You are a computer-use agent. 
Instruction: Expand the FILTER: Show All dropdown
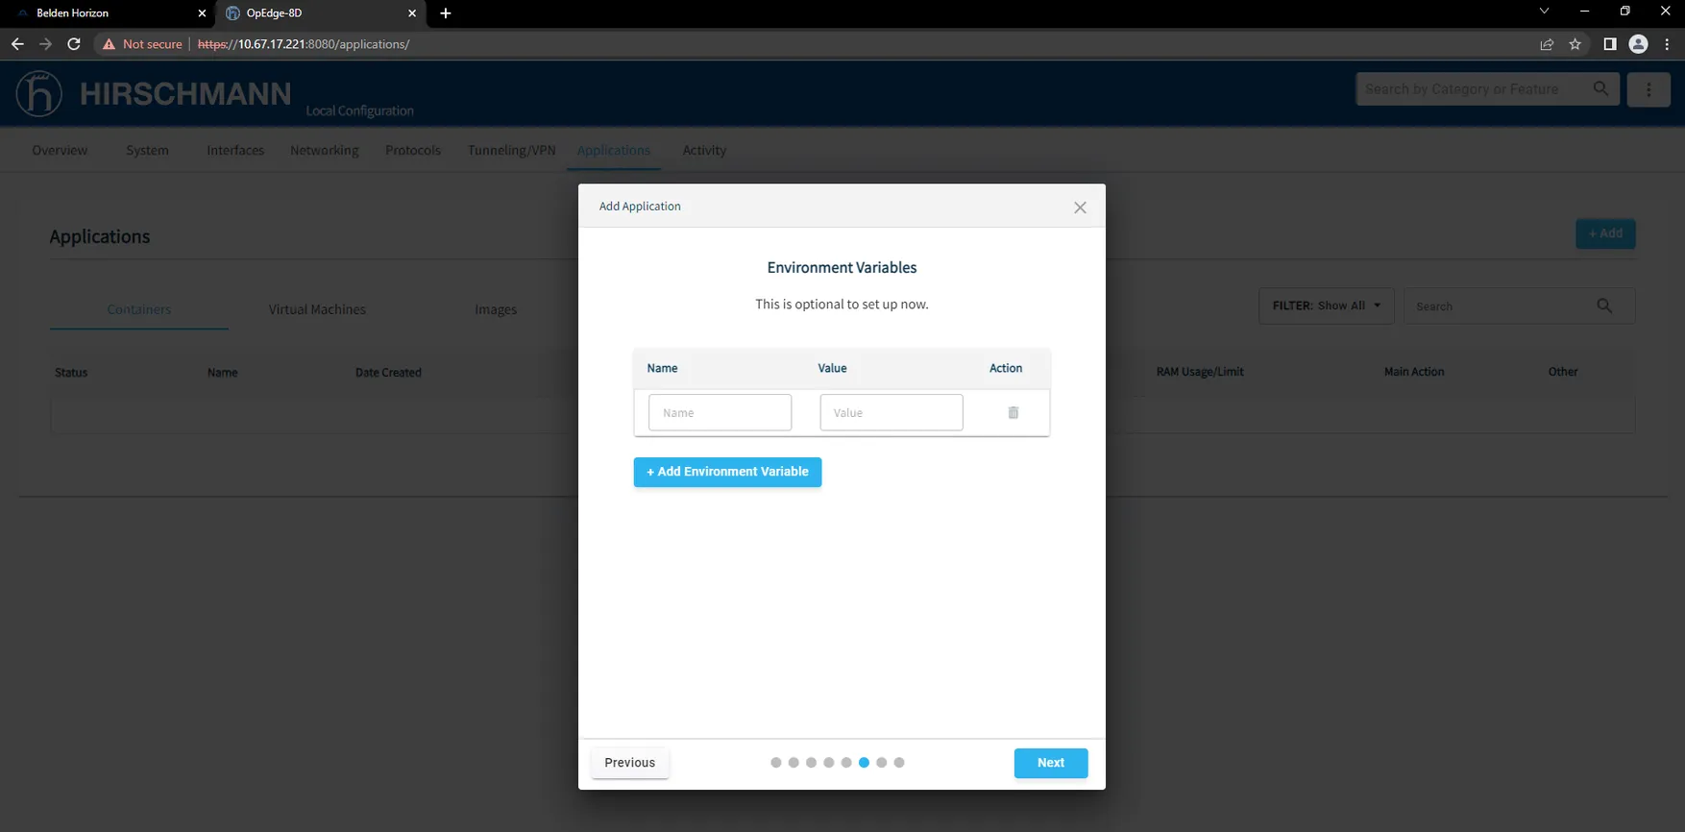(x=1326, y=306)
